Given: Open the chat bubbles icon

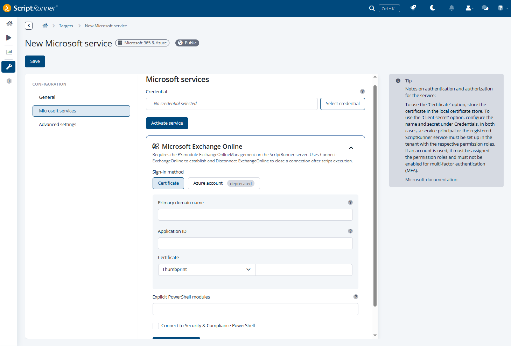Looking at the screenshot, I should [x=485, y=8].
